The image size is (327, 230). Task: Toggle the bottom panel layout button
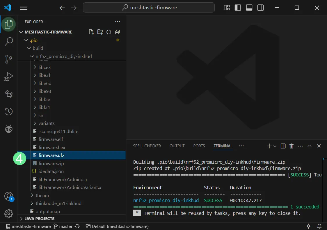click(249, 8)
